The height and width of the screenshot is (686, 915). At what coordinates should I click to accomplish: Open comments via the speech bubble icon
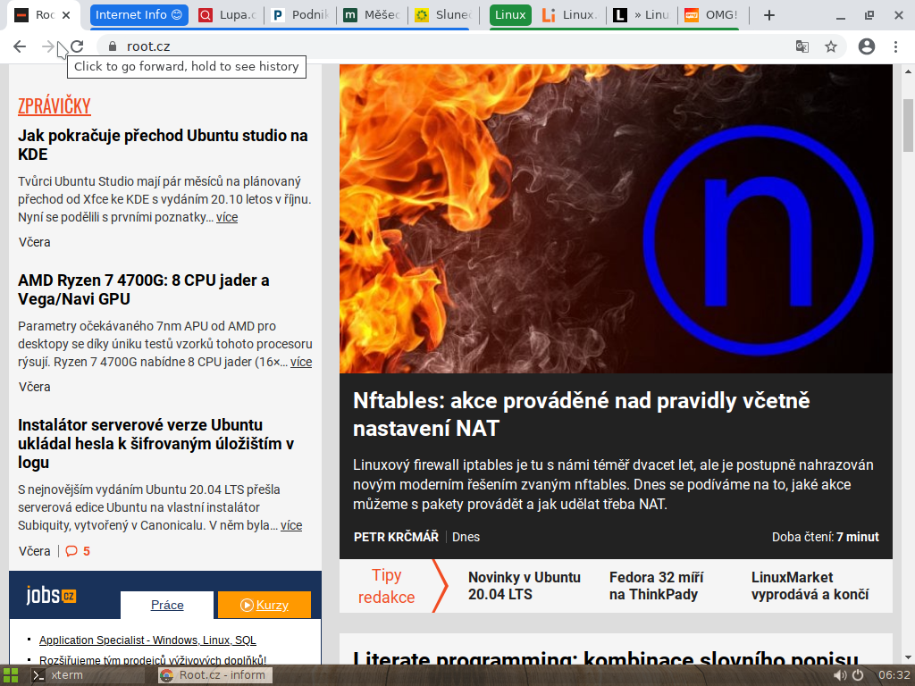(73, 551)
